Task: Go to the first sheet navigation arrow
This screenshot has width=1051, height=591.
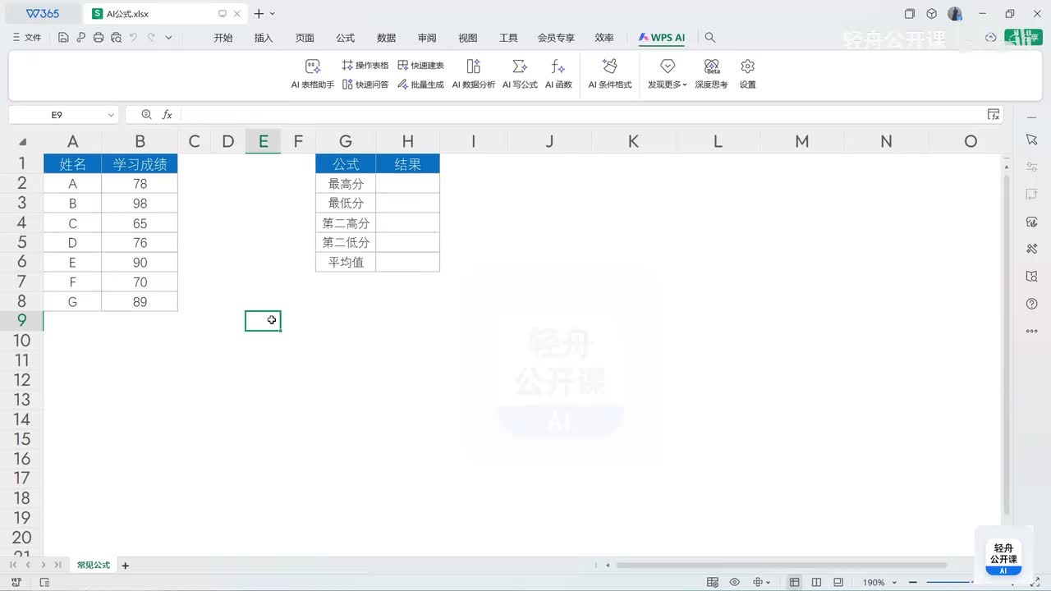Action: click(x=14, y=565)
